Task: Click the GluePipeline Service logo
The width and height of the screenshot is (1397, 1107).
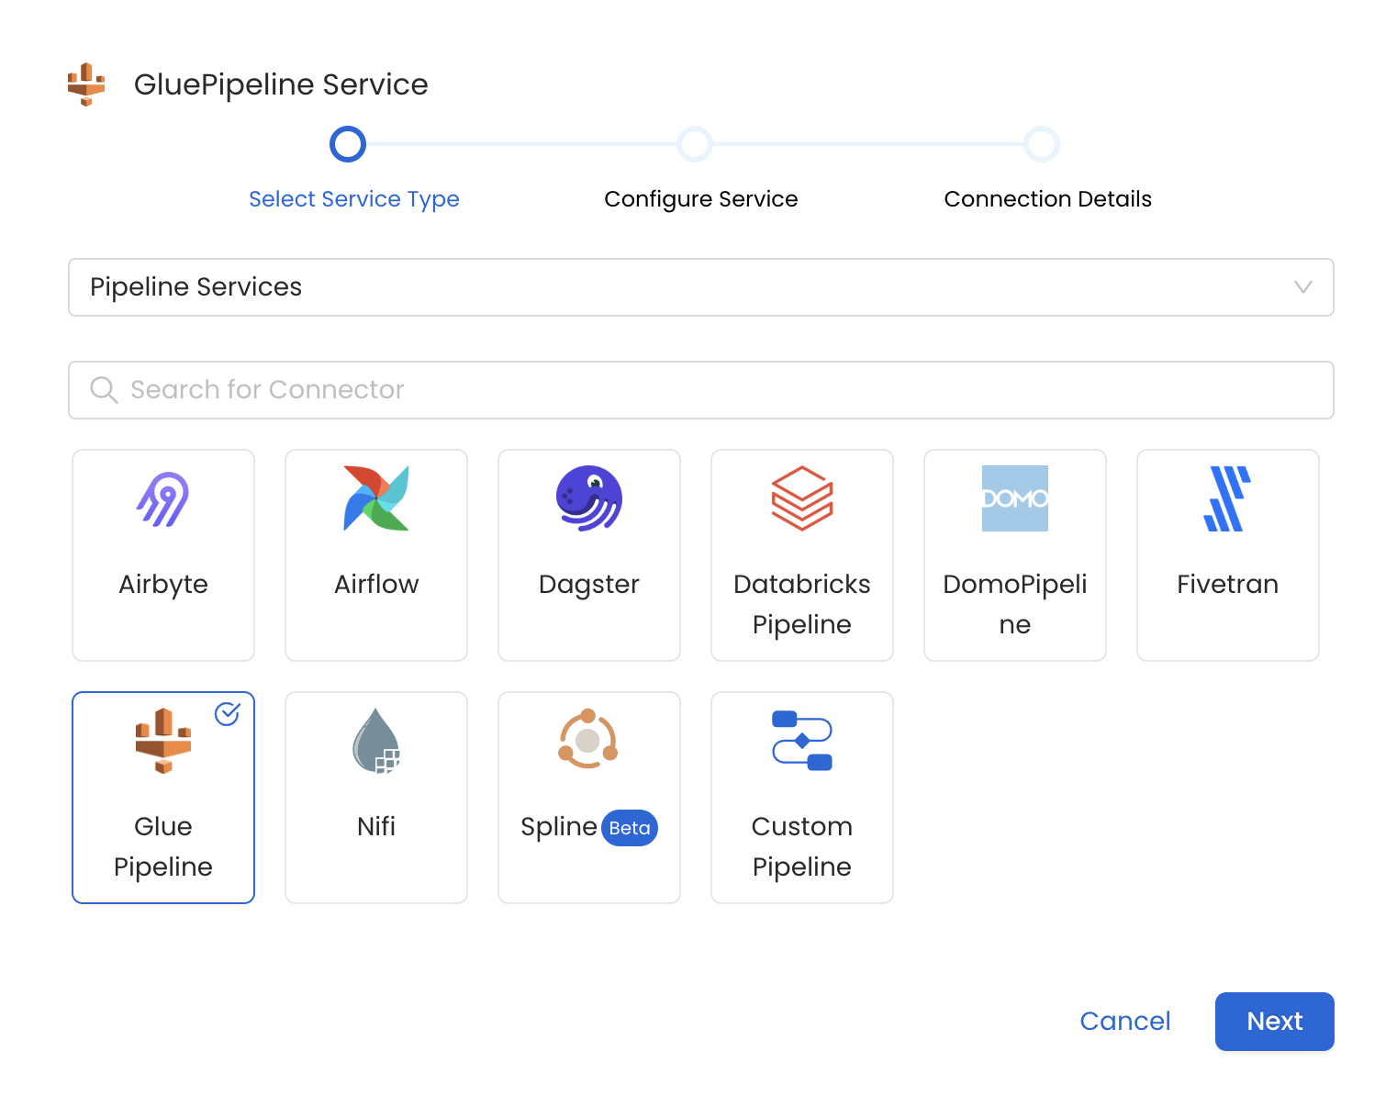Action: click(x=85, y=84)
